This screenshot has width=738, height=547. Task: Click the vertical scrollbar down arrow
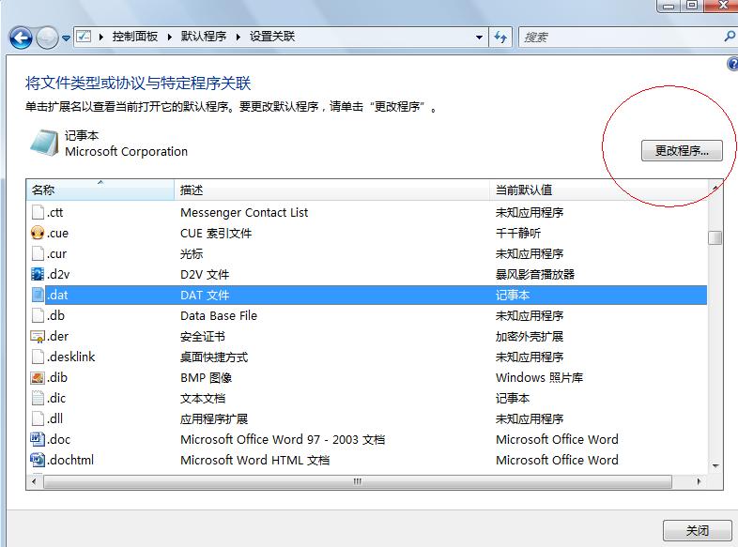point(715,466)
